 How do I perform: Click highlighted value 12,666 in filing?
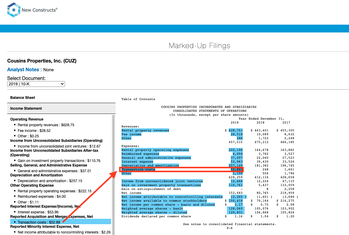(x=236, y=181)
